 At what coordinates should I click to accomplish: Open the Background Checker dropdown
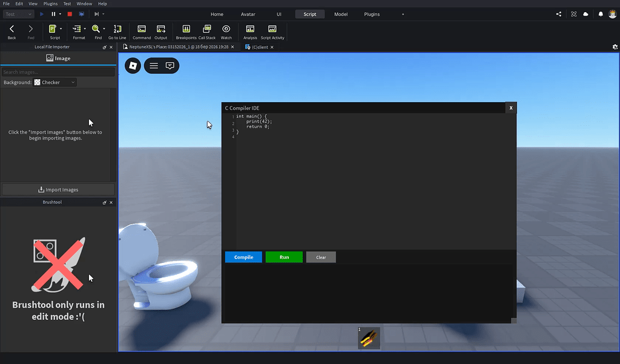54,82
